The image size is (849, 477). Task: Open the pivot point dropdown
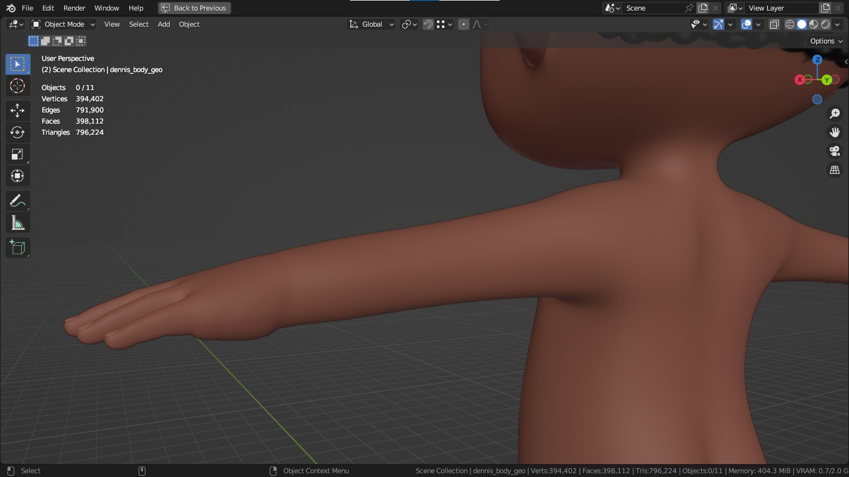point(409,24)
